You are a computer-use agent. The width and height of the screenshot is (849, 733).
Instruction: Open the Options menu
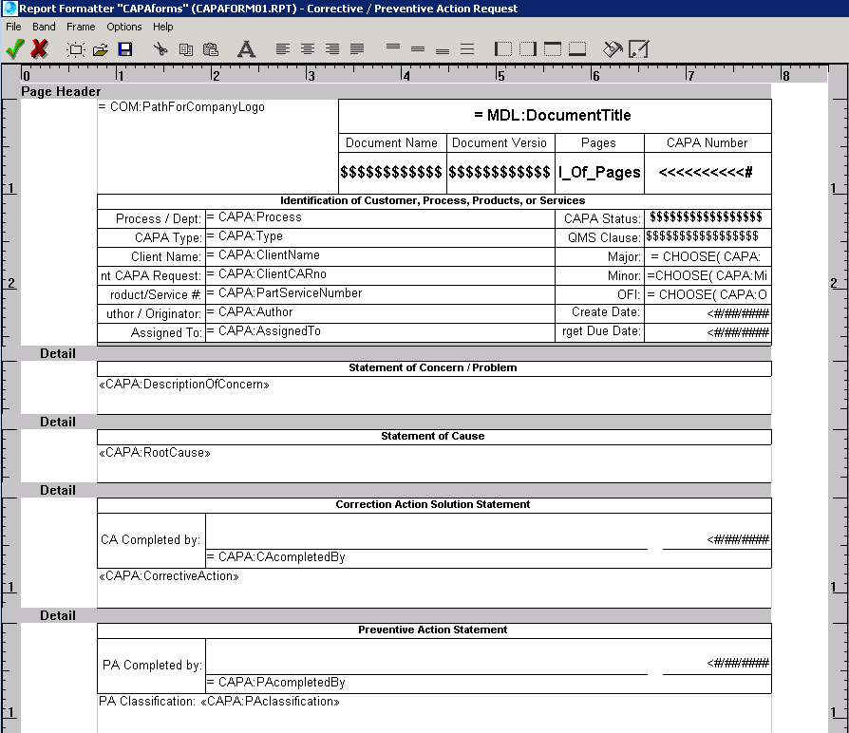click(x=123, y=27)
